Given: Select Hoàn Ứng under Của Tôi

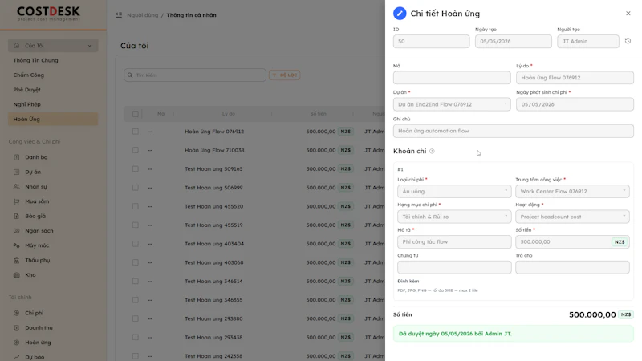Looking at the screenshot, I should point(53,119).
